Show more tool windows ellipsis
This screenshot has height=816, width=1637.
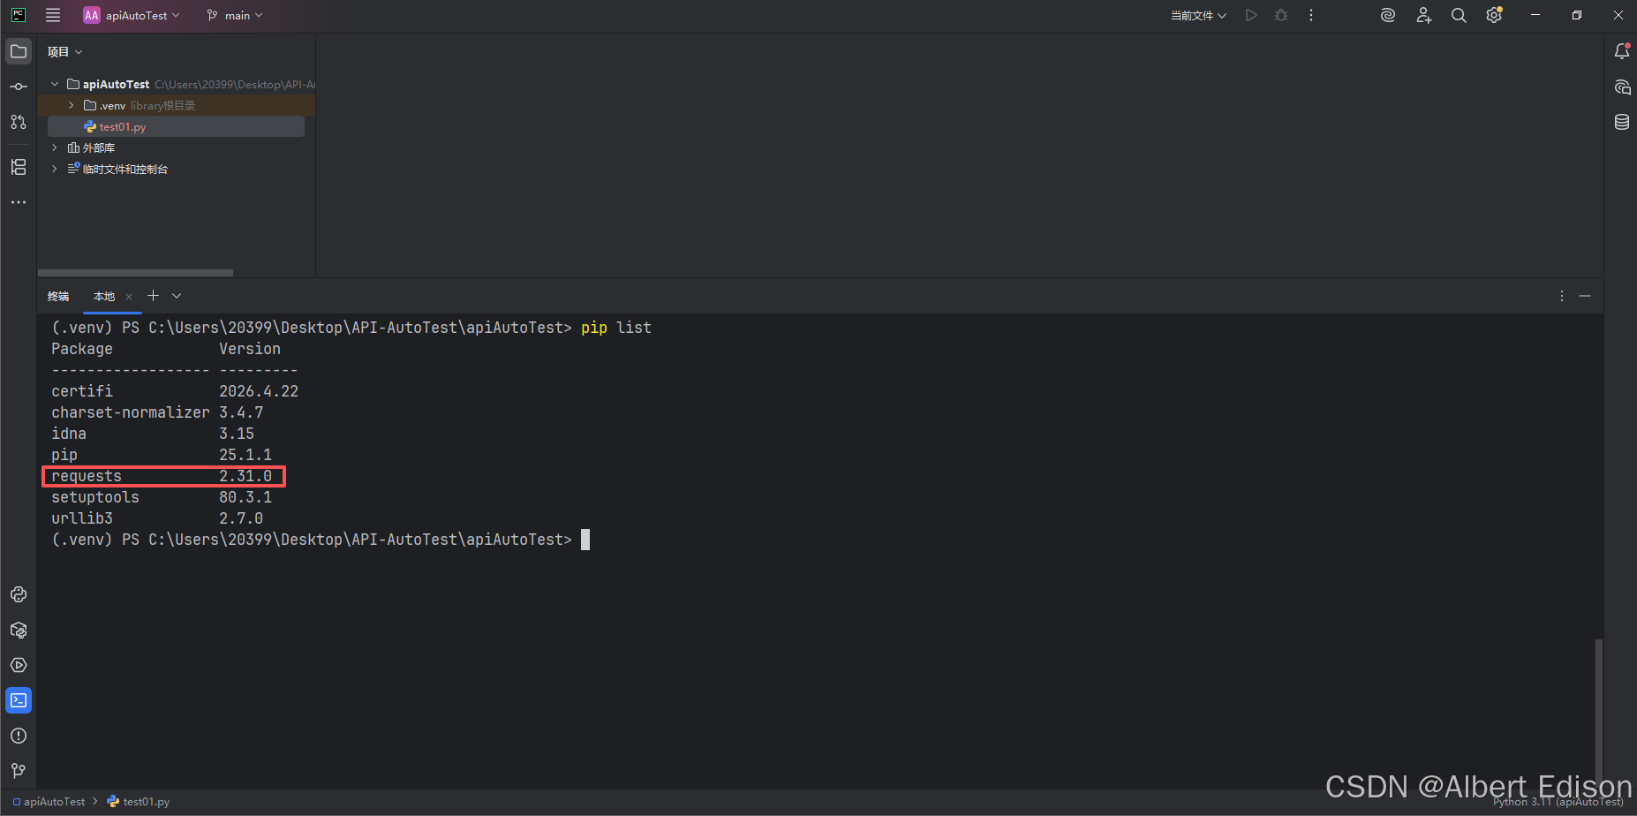pyautogui.click(x=19, y=202)
